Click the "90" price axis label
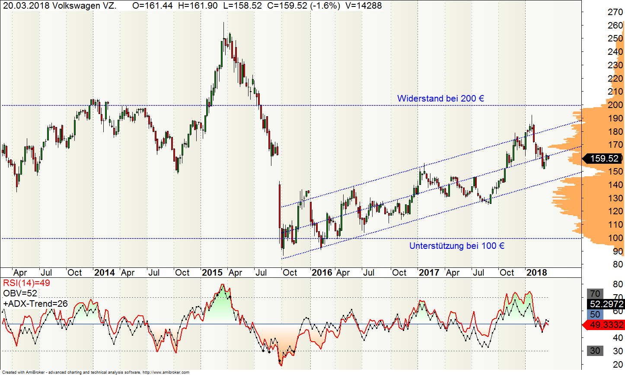 [618, 251]
